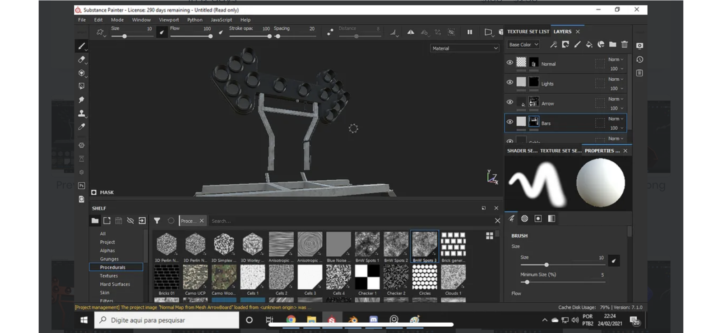The height and width of the screenshot is (333, 722).
Task: Select the Checker 1 procedural thumbnail
Action: [367, 277]
